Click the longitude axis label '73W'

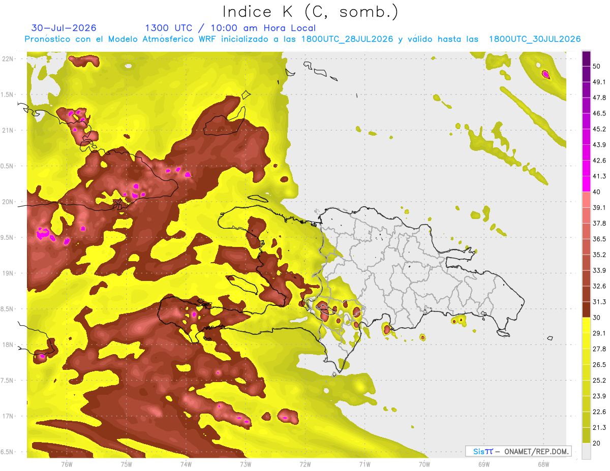246,464
